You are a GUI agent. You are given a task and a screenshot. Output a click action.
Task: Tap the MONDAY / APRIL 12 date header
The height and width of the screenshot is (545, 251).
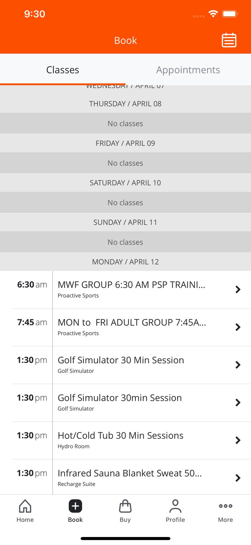125,262
